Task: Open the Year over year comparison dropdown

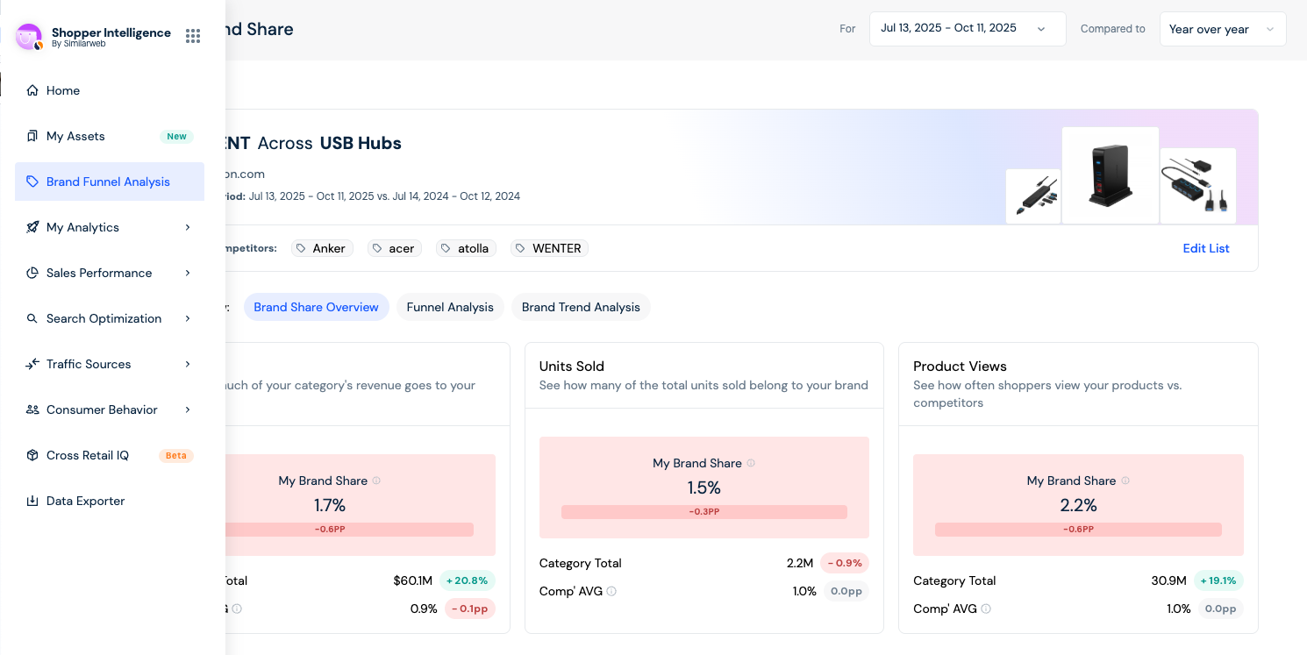Action: click(x=1223, y=29)
